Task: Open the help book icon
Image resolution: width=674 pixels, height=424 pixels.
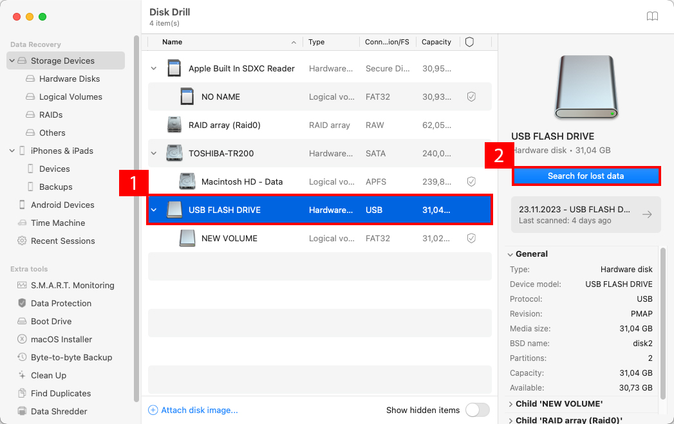Action: 652,17
